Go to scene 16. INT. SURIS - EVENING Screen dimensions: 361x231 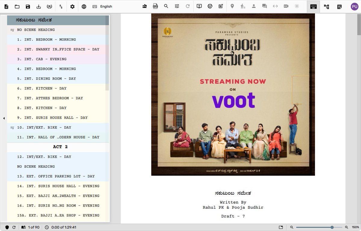(58, 205)
